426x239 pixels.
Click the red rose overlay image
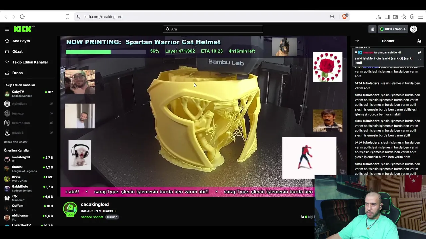click(x=327, y=67)
